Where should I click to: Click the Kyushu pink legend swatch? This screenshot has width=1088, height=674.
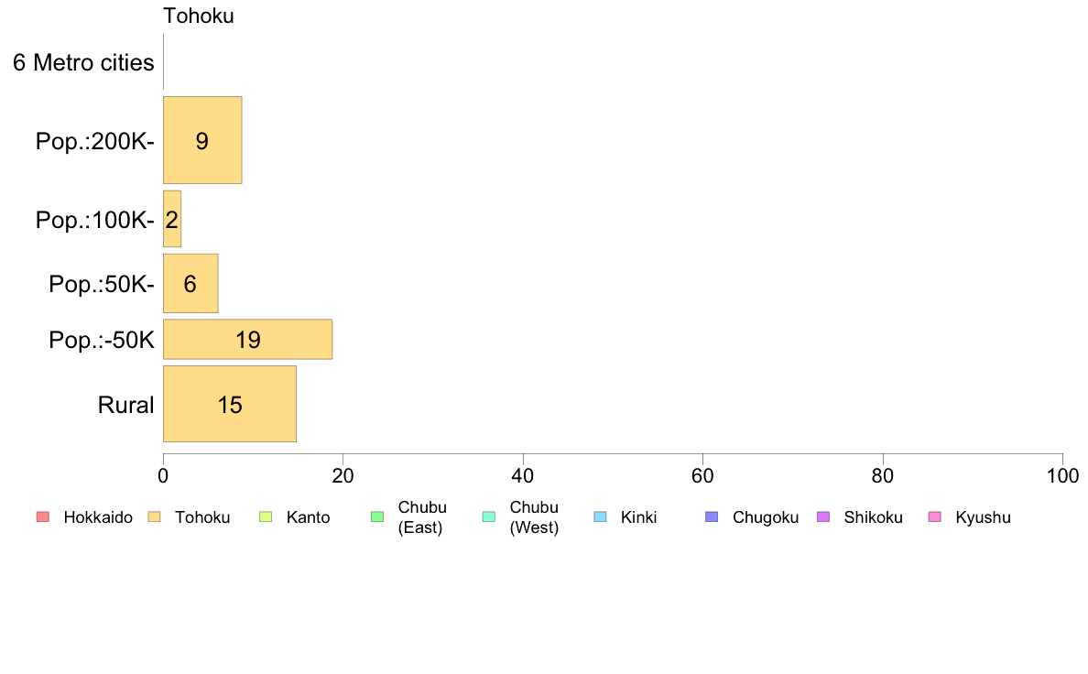click(935, 517)
